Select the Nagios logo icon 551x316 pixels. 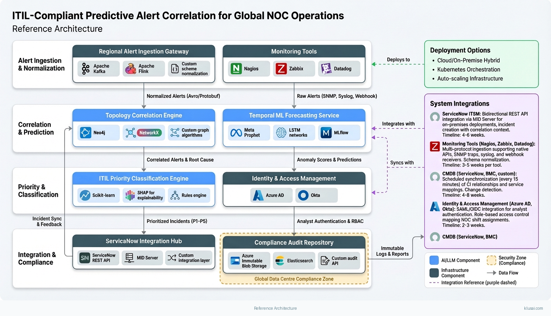236,69
